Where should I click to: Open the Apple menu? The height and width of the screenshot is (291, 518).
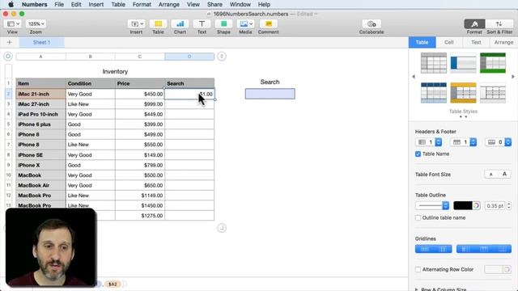coord(11,4)
